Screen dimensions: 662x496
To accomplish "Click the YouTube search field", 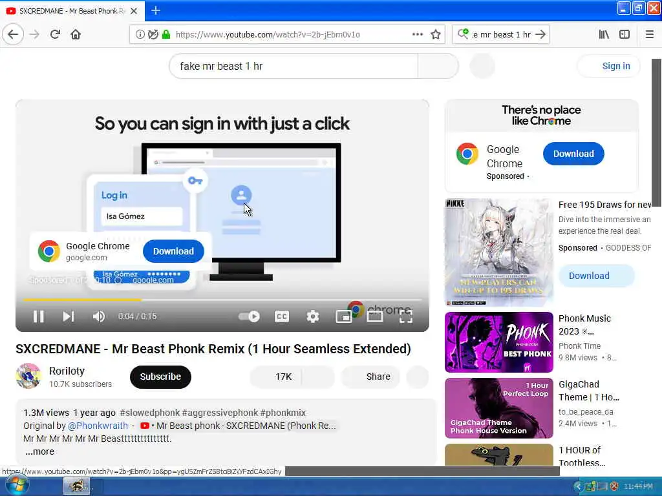I will (x=294, y=67).
